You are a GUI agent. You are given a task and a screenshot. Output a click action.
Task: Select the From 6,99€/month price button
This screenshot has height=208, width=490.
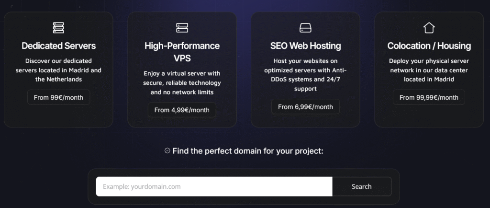click(305, 106)
